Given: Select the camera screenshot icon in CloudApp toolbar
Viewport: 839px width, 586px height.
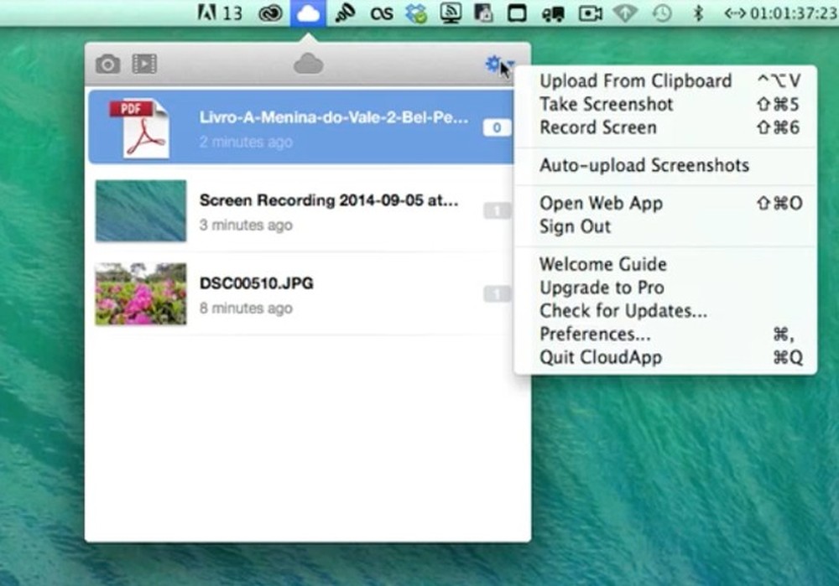Looking at the screenshot, I should point(107,63).
